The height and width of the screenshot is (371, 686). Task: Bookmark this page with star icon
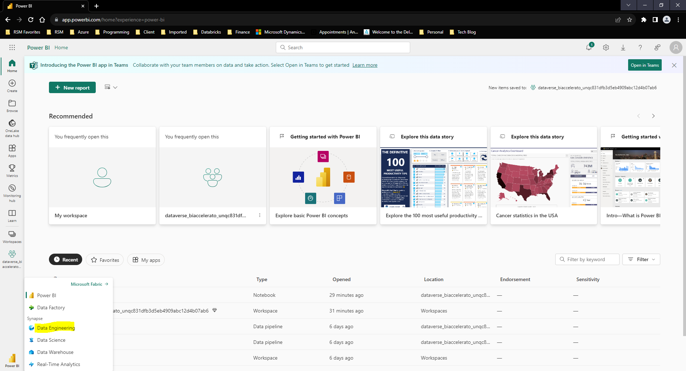coord(630,20)
